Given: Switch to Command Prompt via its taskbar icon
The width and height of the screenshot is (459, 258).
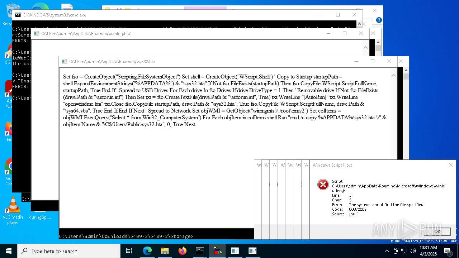Looking at the screenshot, I should pyautogui.click(x=200, y=251).
